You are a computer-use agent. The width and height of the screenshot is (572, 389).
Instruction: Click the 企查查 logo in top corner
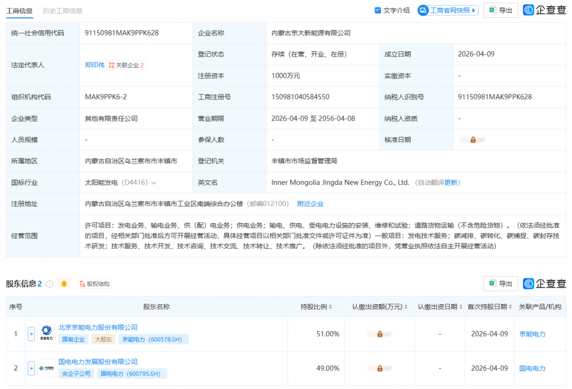[544, 10]
